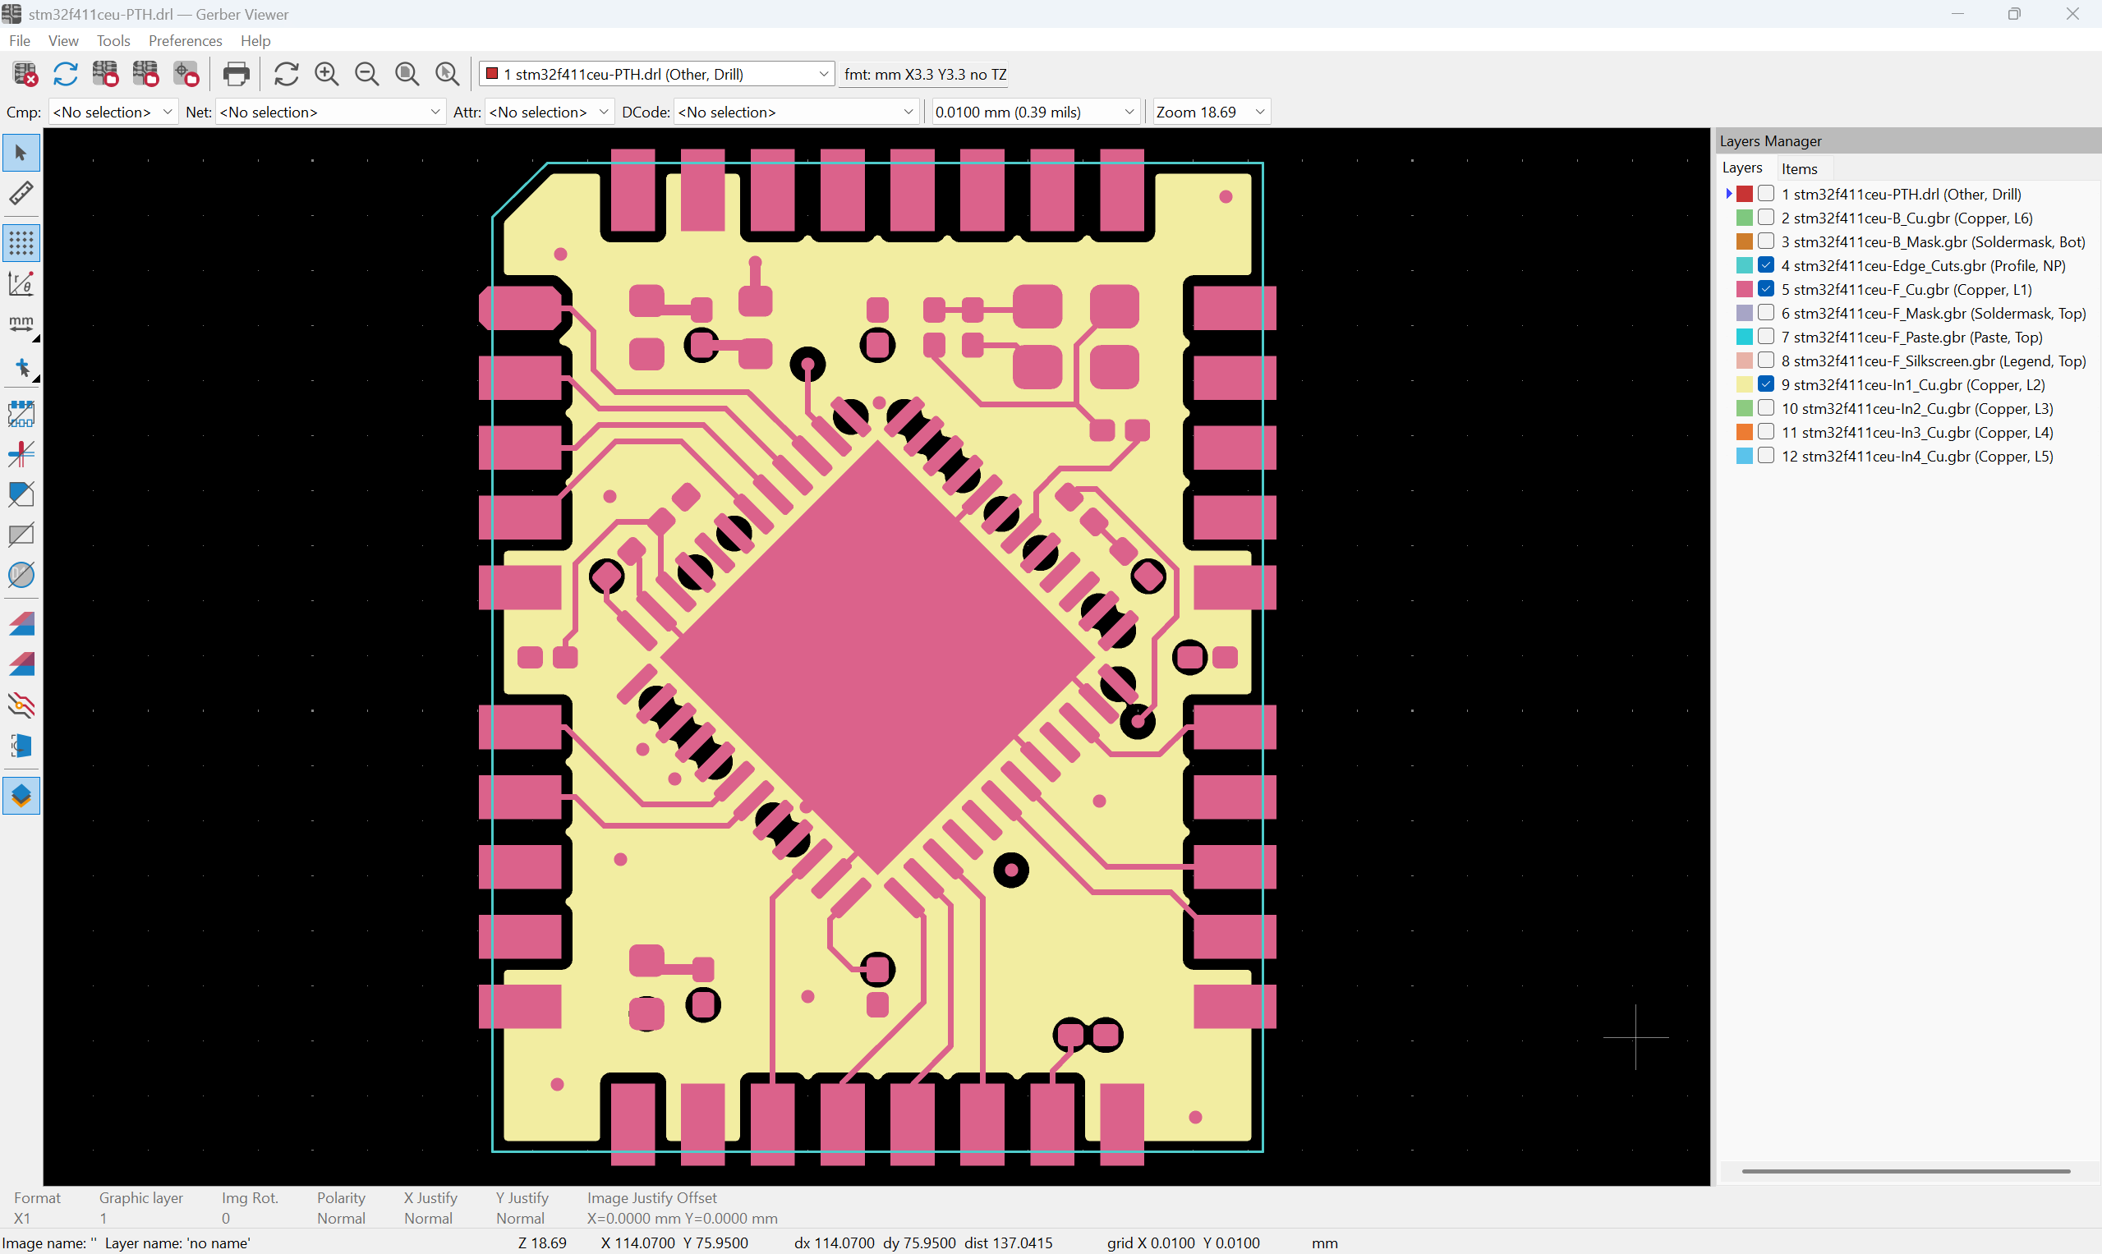Open the DCode selection dropdown
The width and height of the screenshot is (2102, 1254).
click(x=796, y=112)
